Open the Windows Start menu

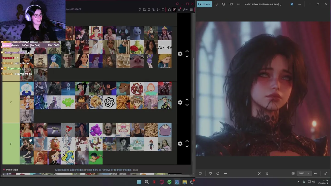(x=139, y=182)
